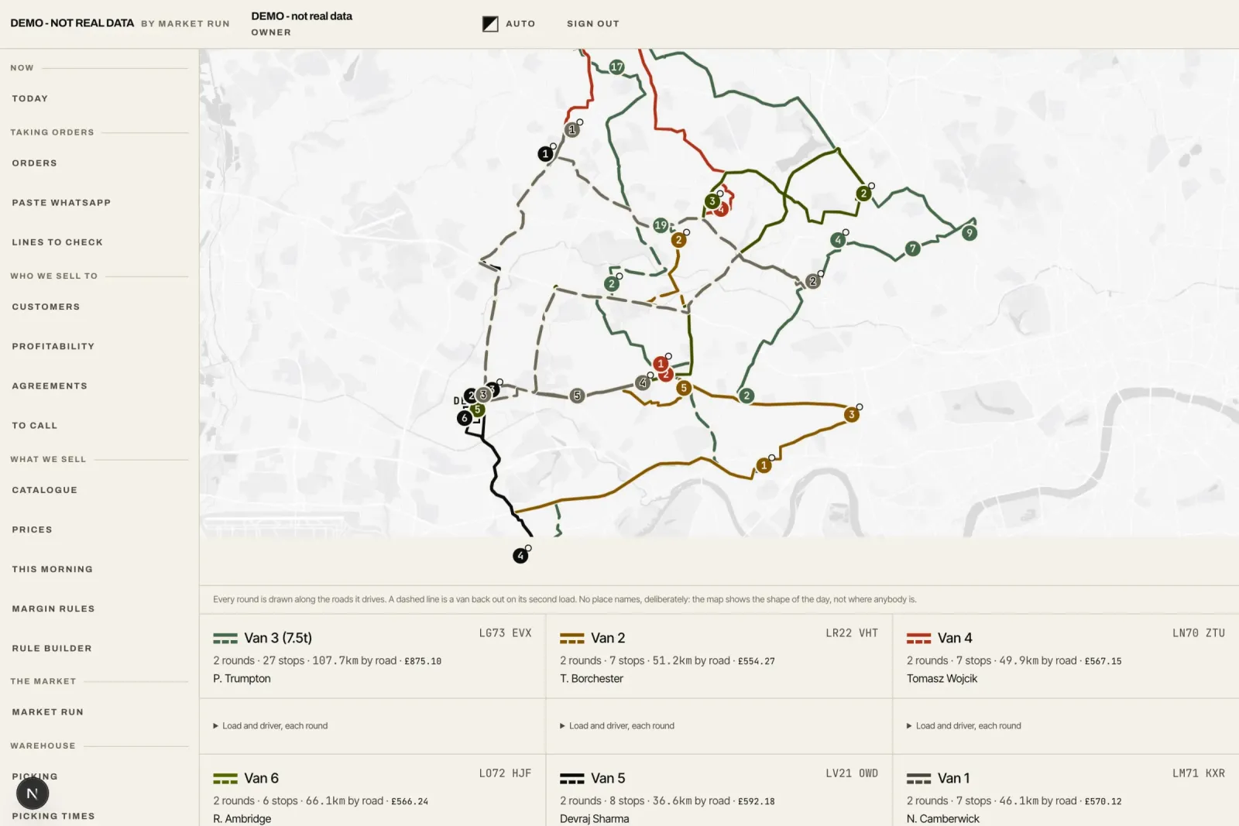Click driver name Tomasz Wojcik

tap(942, 679)
